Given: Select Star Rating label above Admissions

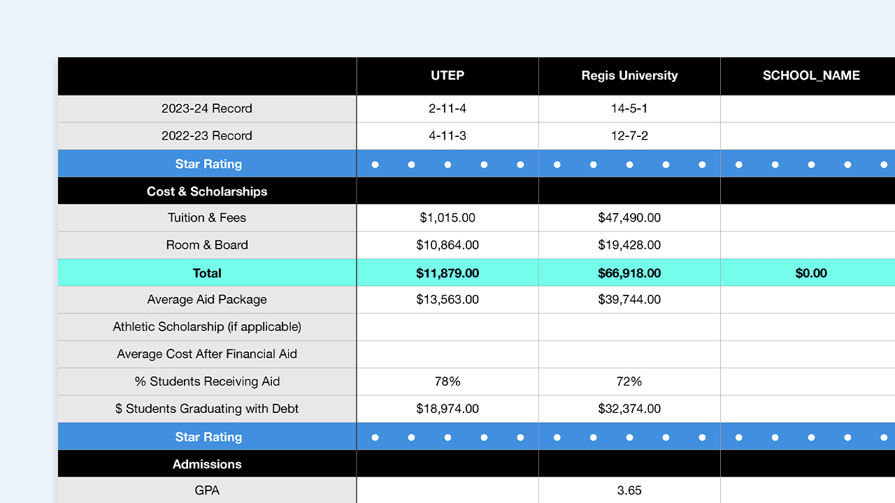Looking at the screenshot, I should click(207, 437).
